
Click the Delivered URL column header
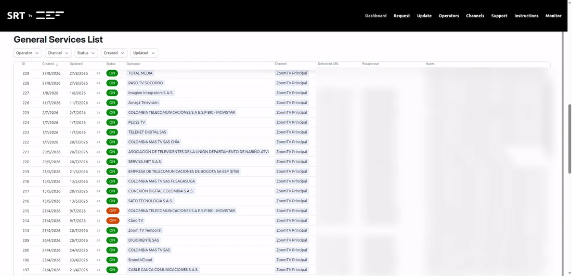pyautogui.click(x=328, y=64)
